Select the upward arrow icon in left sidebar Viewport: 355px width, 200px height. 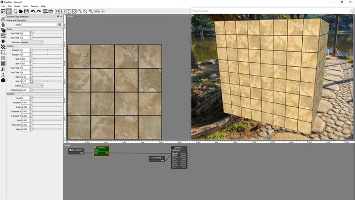3,74
